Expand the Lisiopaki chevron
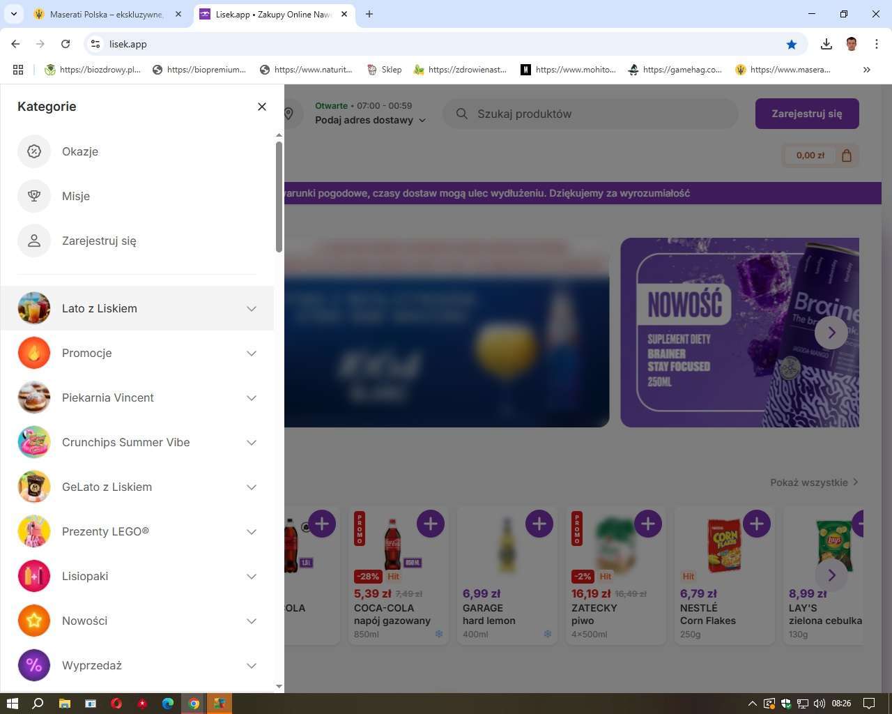The height and width of the screenshot is (714, 892). [252, 576]
